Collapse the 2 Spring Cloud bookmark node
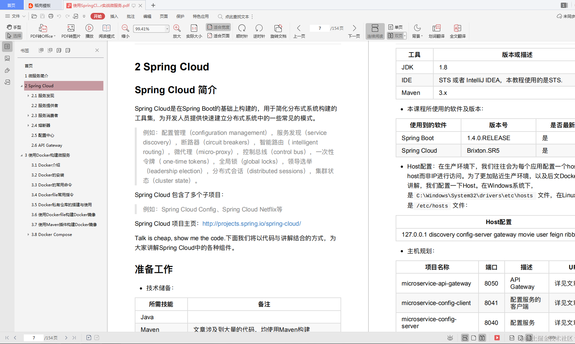575x344 pixels. point(21,86)
